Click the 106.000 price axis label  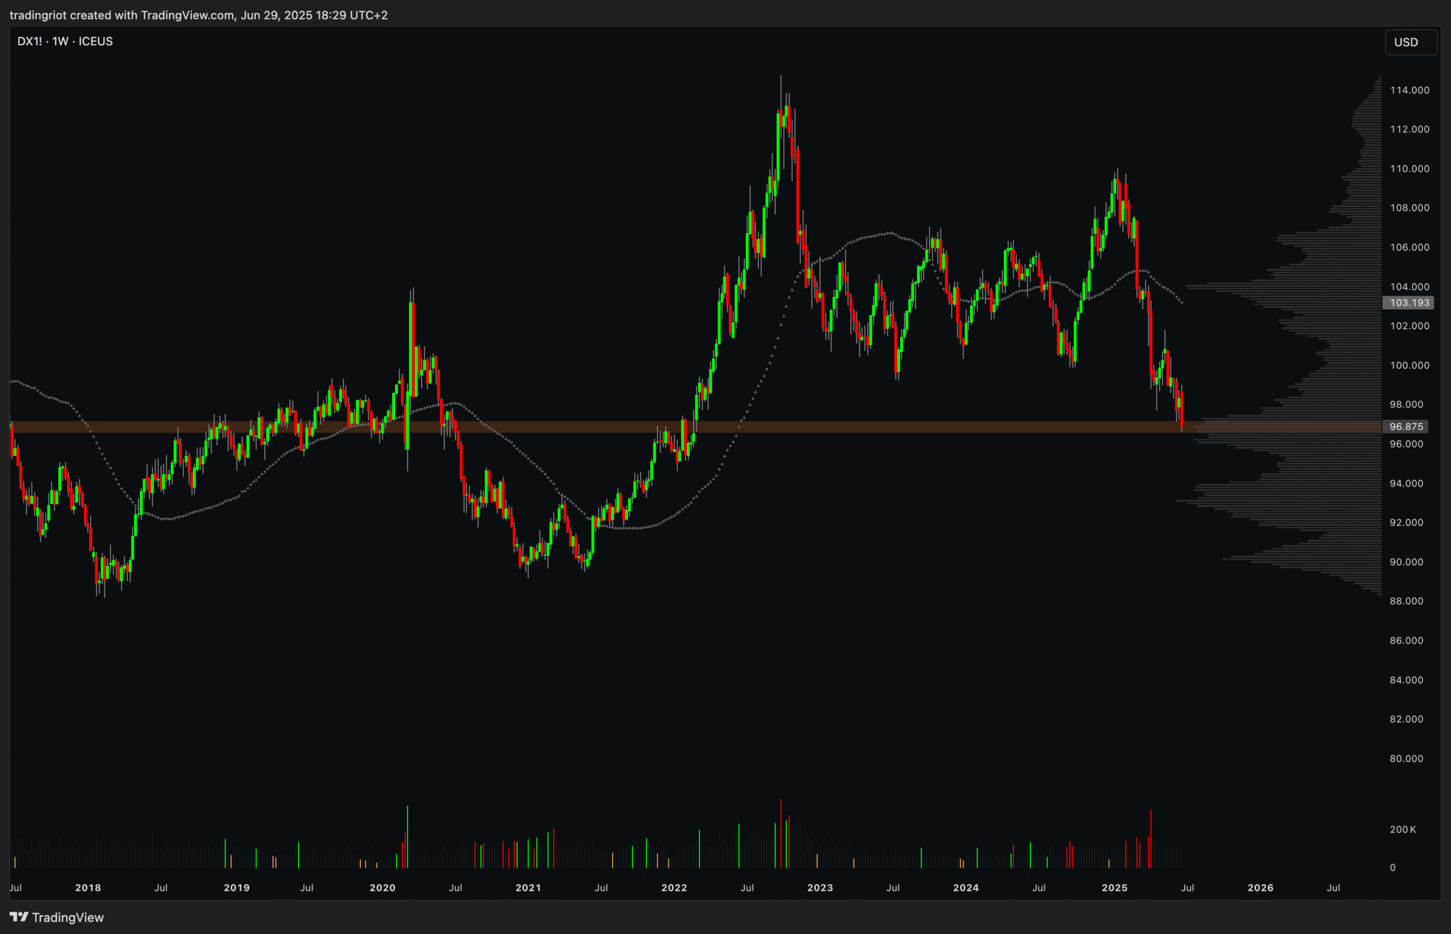[1410, 248]
